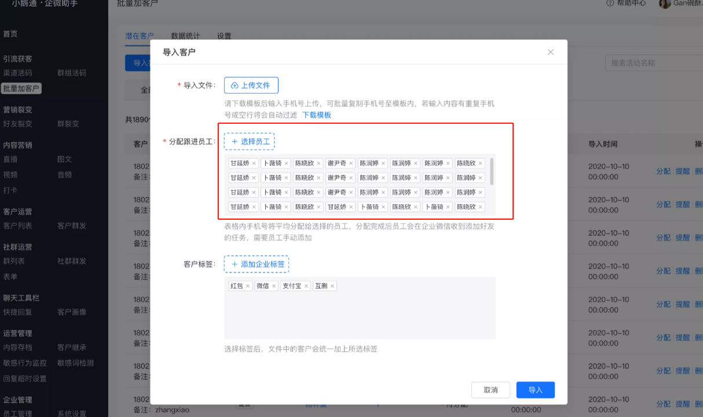Open 群列表 under 社群运营
703x417 pixels.
[x=14, y=261]
